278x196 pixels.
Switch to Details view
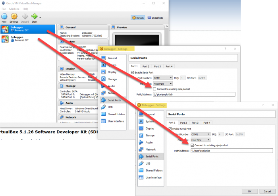tap(138, 18)
